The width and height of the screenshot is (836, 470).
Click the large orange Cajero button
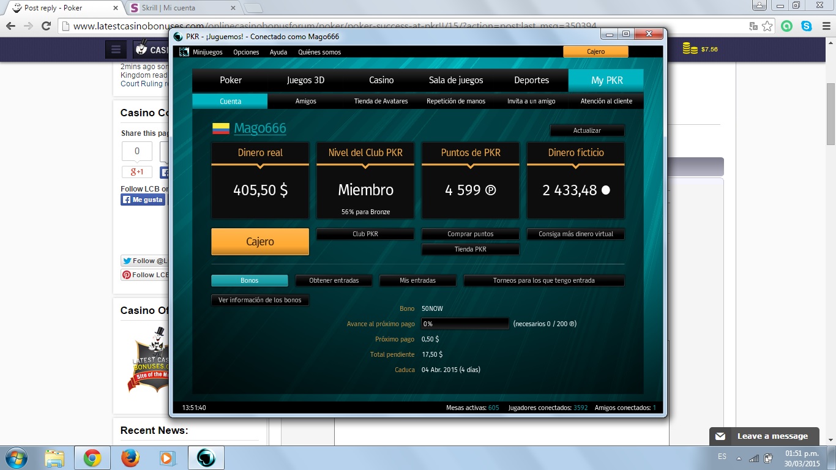260,242
